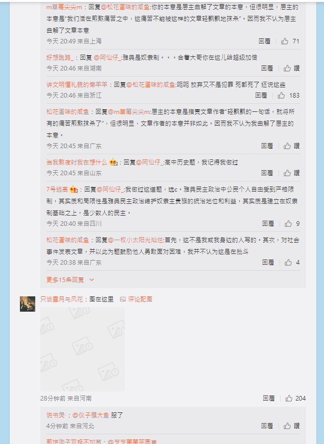Viewport: 324px width, 444px height.
Task: Like m草莓尖尖m's reply with 71 likes
Action: click(284, 41)
